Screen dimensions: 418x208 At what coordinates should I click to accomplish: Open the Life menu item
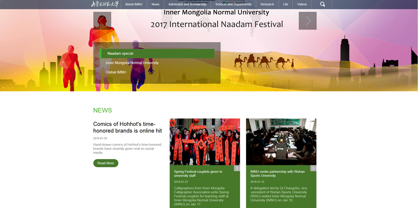click(286, 4)
